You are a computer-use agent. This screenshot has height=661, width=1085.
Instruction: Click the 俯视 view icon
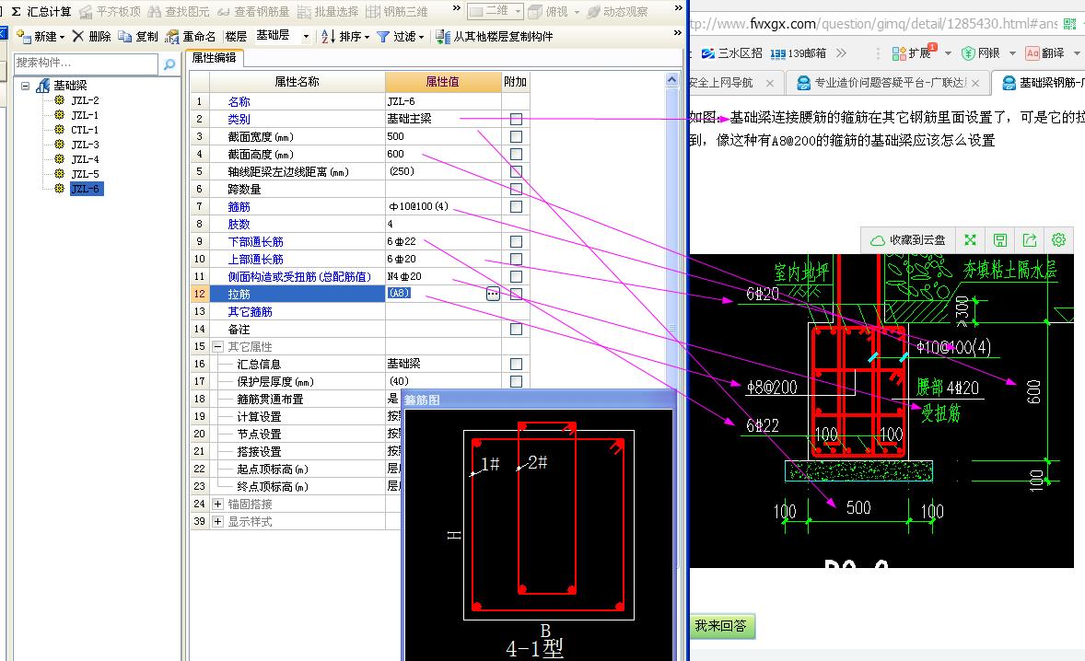pos(535,12)
